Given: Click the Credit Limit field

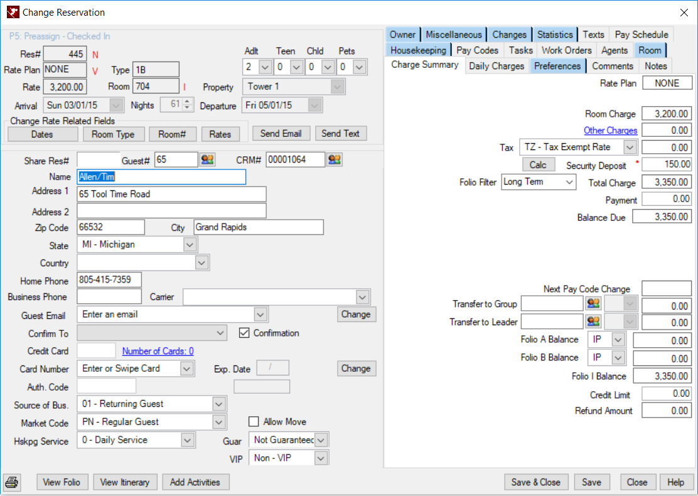Looking at the screenshot, I should point(667,394).
